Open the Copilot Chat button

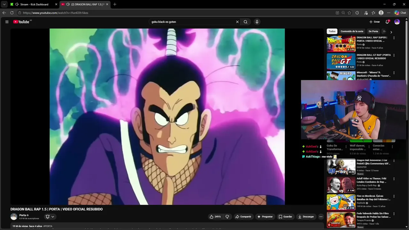400,13
